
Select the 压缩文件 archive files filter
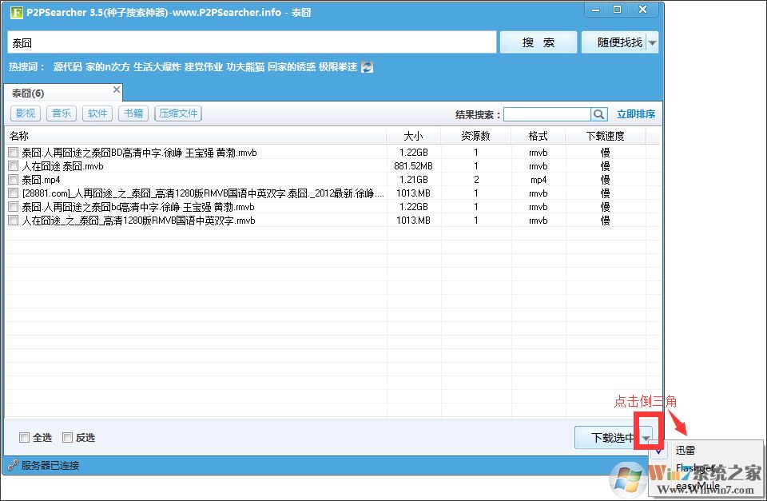tap(177, 113)
